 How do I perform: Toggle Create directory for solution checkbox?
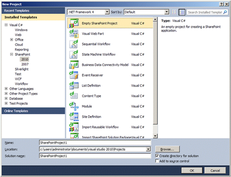pyautogui.click(x=157, y=156)
